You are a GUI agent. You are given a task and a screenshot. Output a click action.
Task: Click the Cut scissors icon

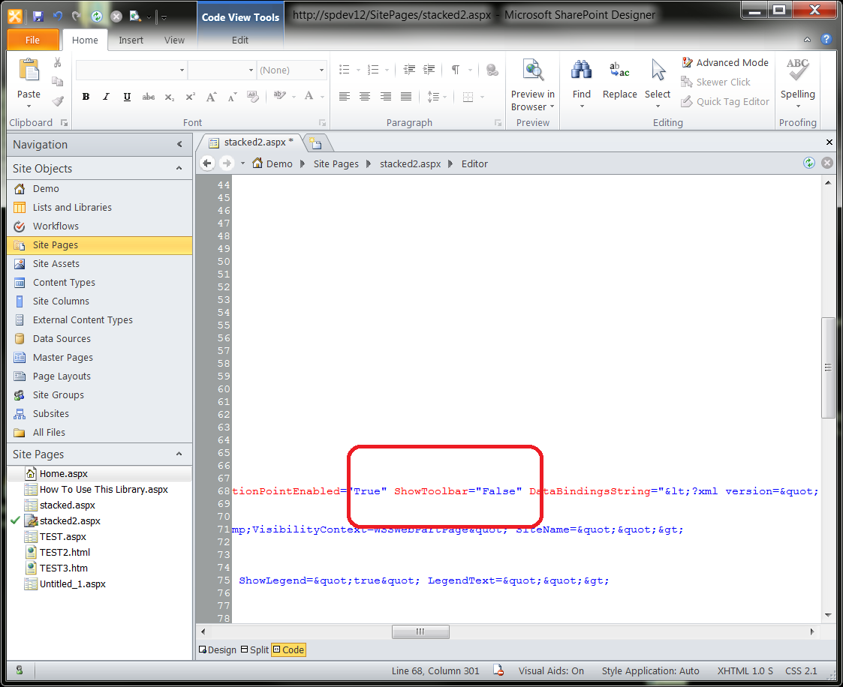pos(58,63)
